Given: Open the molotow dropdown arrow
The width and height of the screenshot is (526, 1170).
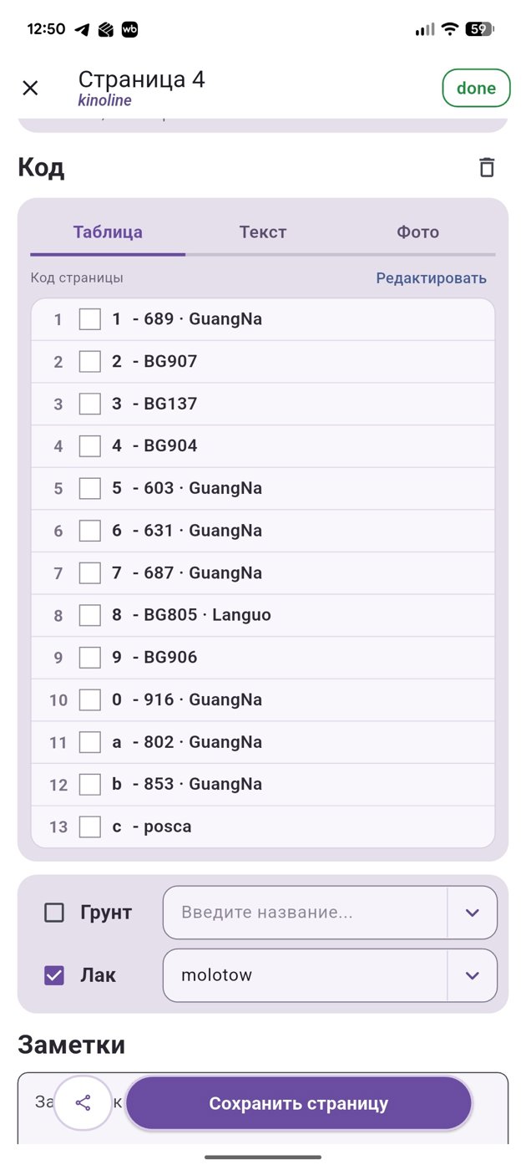Looking at the screenshot, I should tap(473, 975).
